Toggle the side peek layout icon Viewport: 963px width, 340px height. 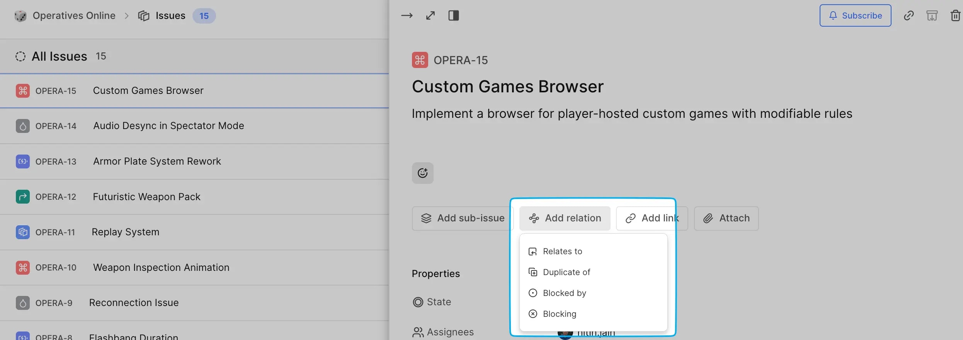pyautogui.click(x=454, y=15)
